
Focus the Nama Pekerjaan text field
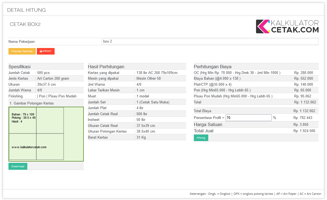click(210, 41)
